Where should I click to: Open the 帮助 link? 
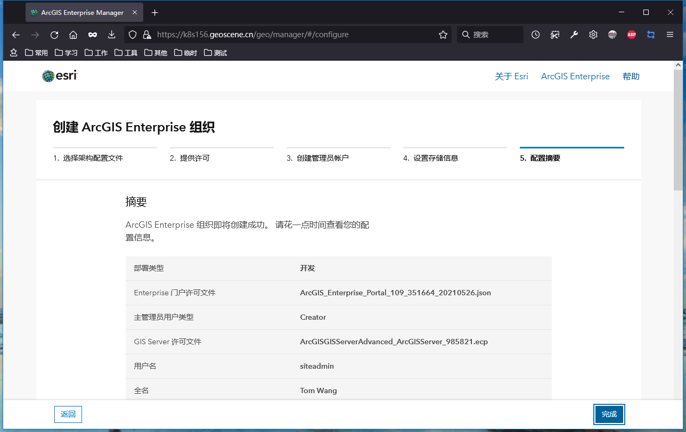(631, 76)
